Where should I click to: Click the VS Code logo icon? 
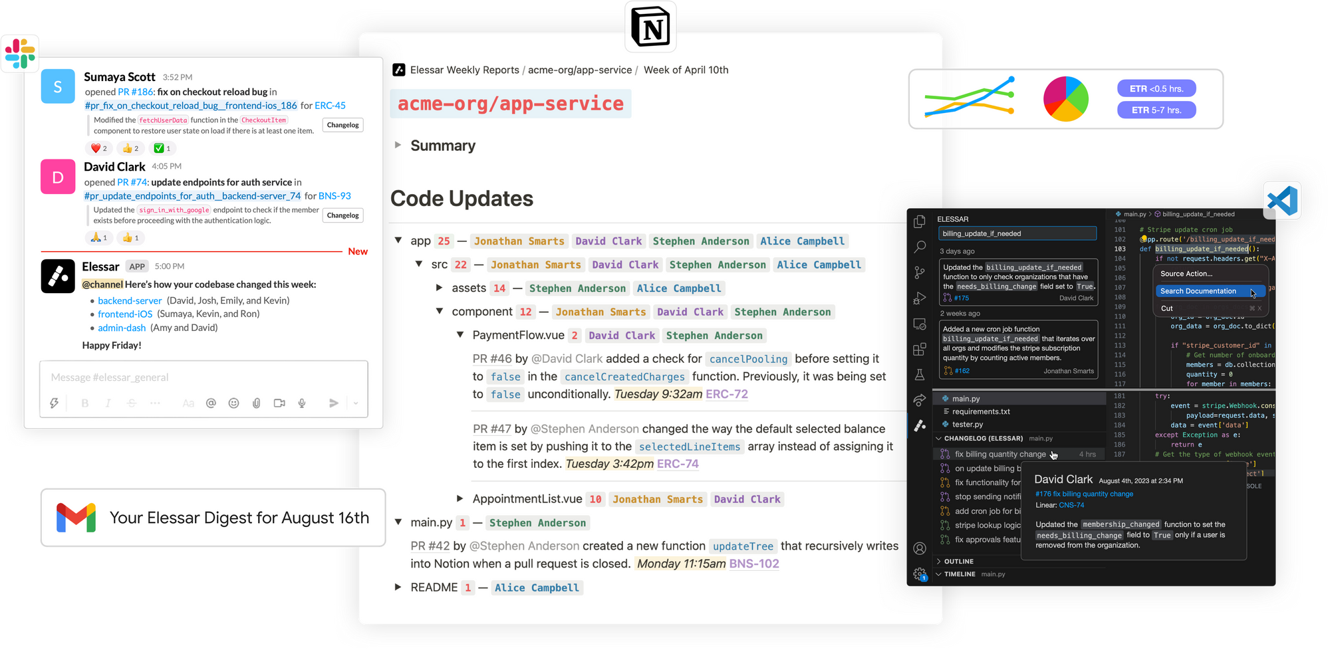[1282, 201]
